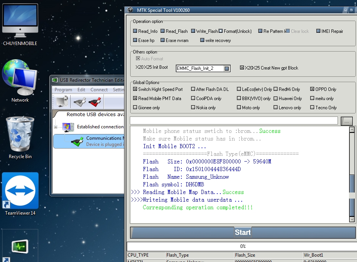The image size is (357, 262).
Task: Open the CHUYENMOBILE computer desktop icon
Action: (20, 24)
